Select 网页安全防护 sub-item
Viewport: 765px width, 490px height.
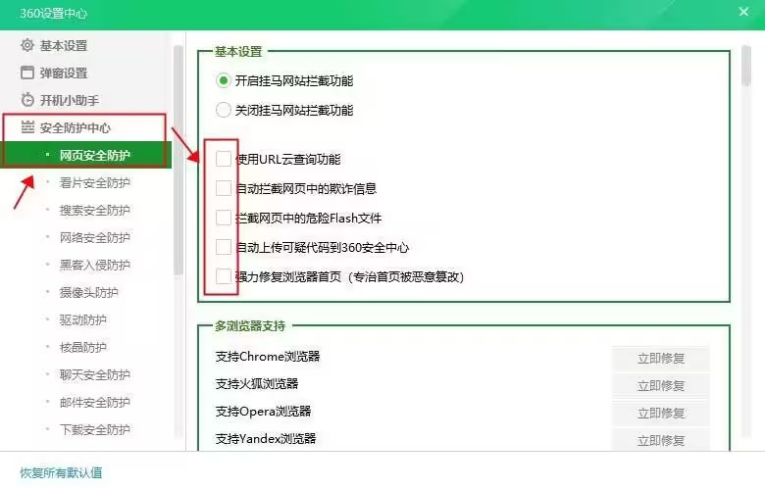86,155
